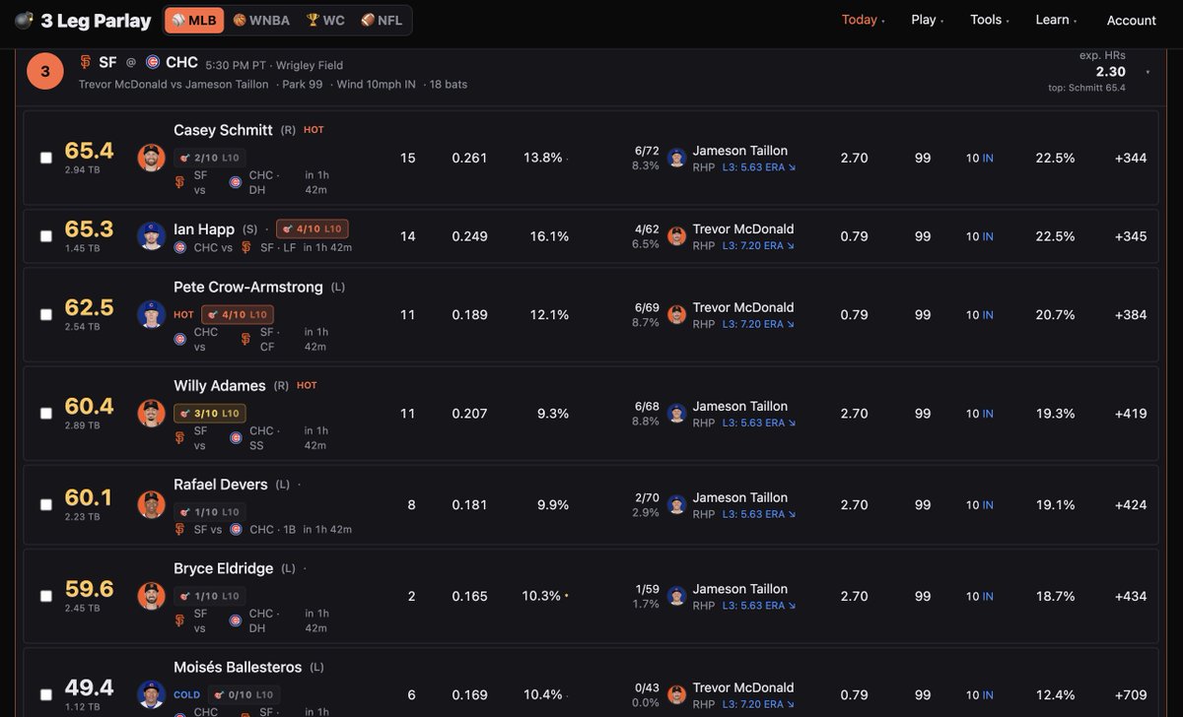This screenshot has width=1183, height=717.
Task: Click the 65.4 score for Casey Schmitt
Action: (89, 151)
